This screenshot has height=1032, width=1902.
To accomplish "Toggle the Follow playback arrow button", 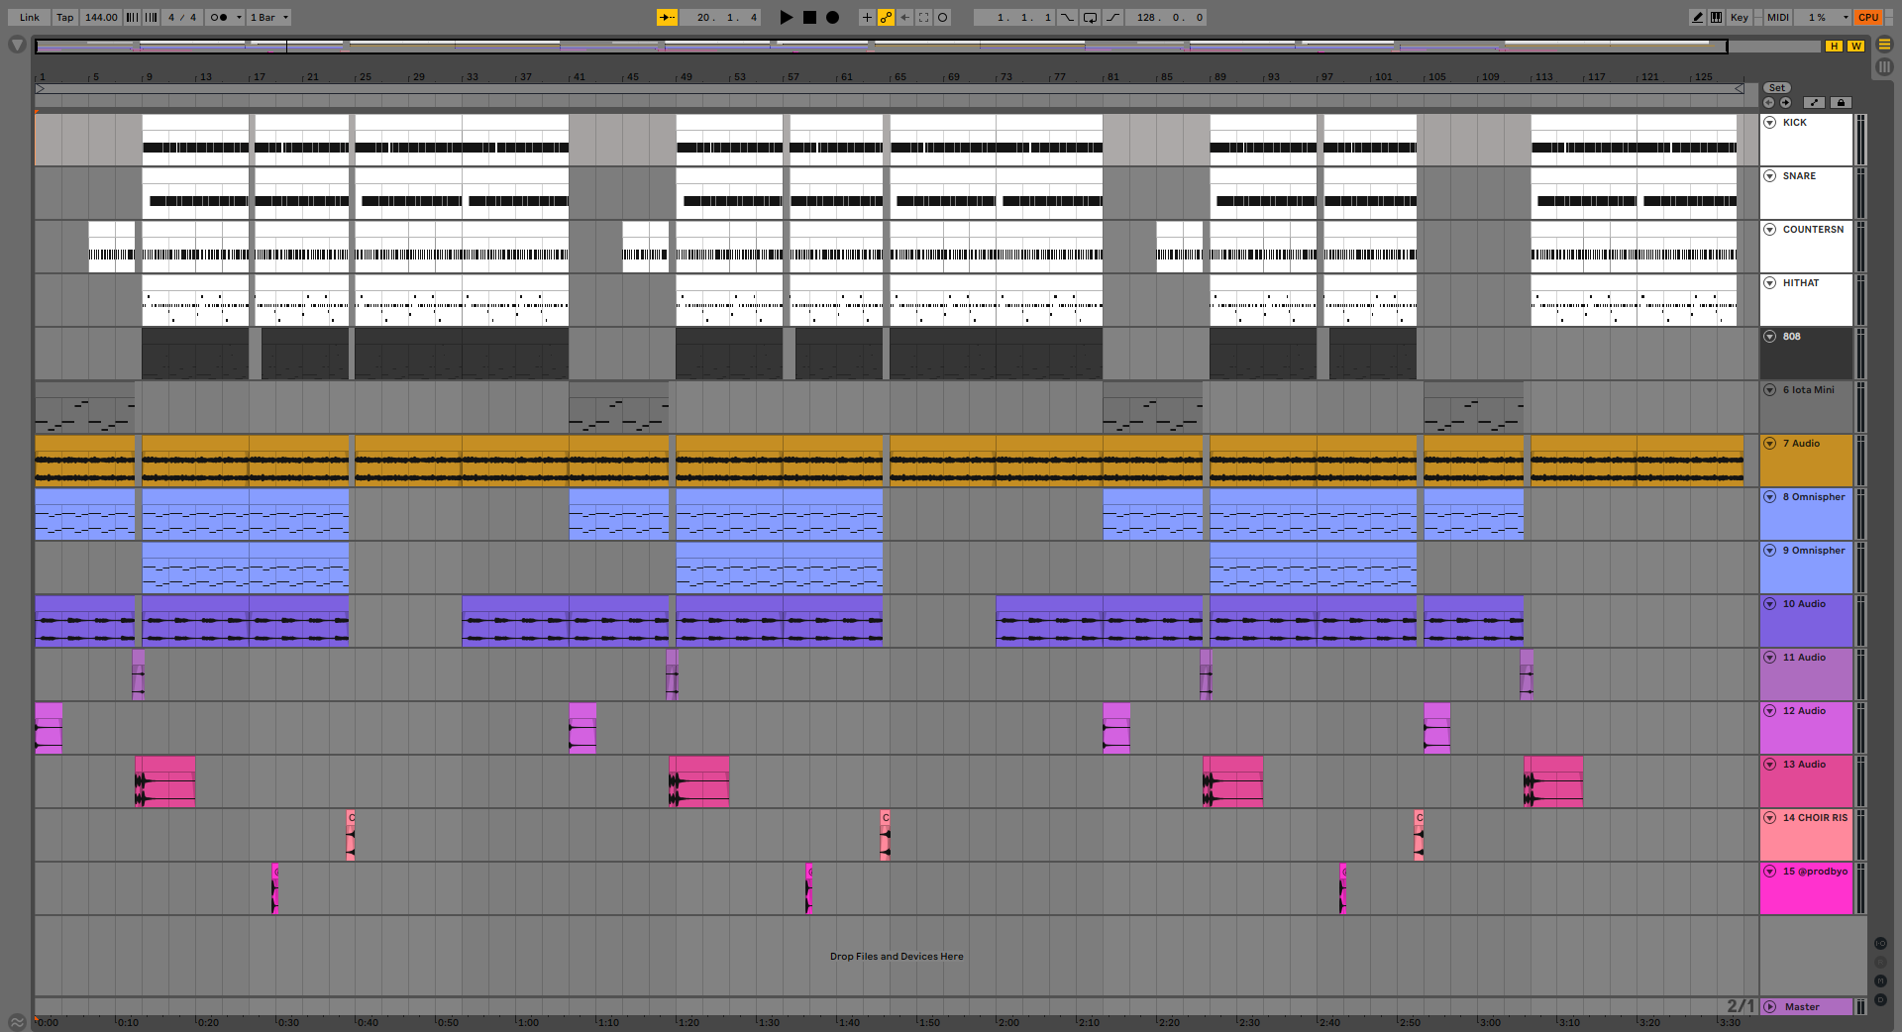I will pos(668,17).
